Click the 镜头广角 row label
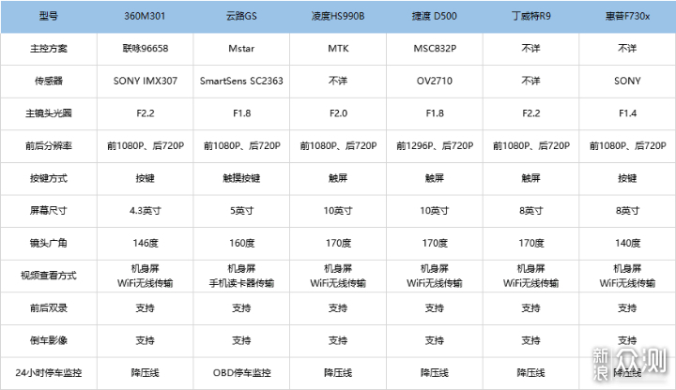Viewport: 676px width, 390px height. [48, 243]
